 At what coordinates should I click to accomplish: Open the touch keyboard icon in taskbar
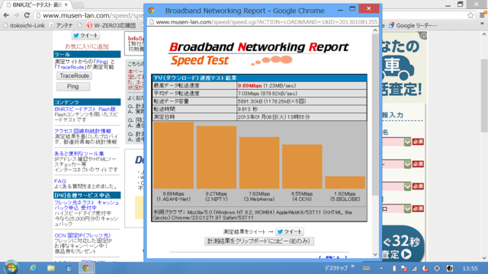point(366,268)
